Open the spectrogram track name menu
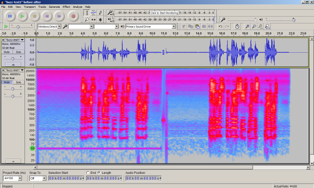Screen dimensions: 314x188 tap(15, 70)
